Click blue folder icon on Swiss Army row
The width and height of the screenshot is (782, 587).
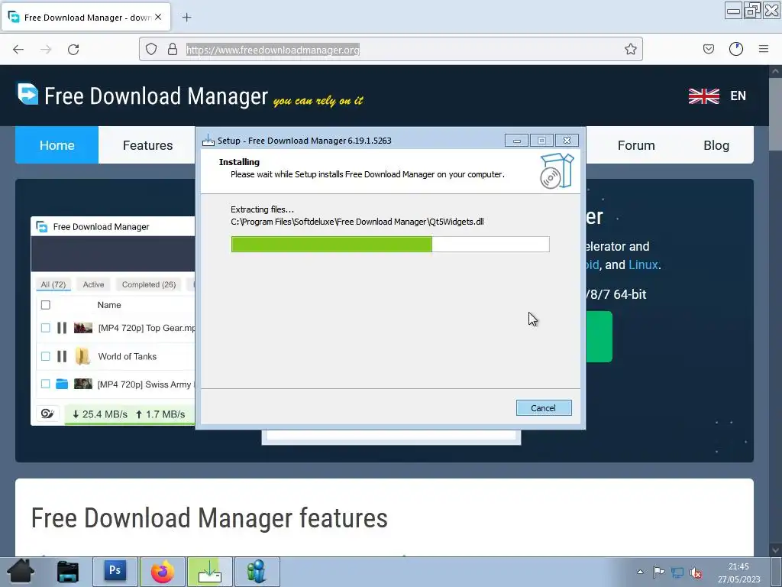(x=62, y=384)
